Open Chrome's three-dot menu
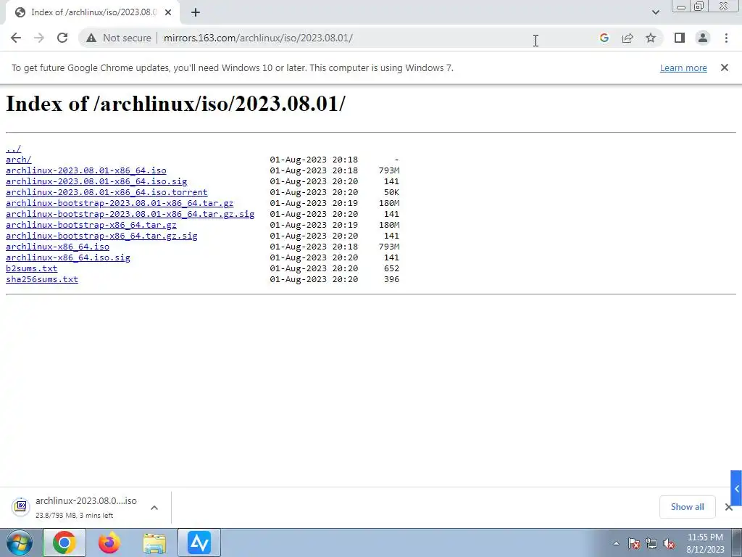742x557 pixels. [x=726, y=38]
